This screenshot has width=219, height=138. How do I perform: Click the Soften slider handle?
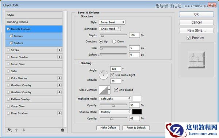coord(100,55)
